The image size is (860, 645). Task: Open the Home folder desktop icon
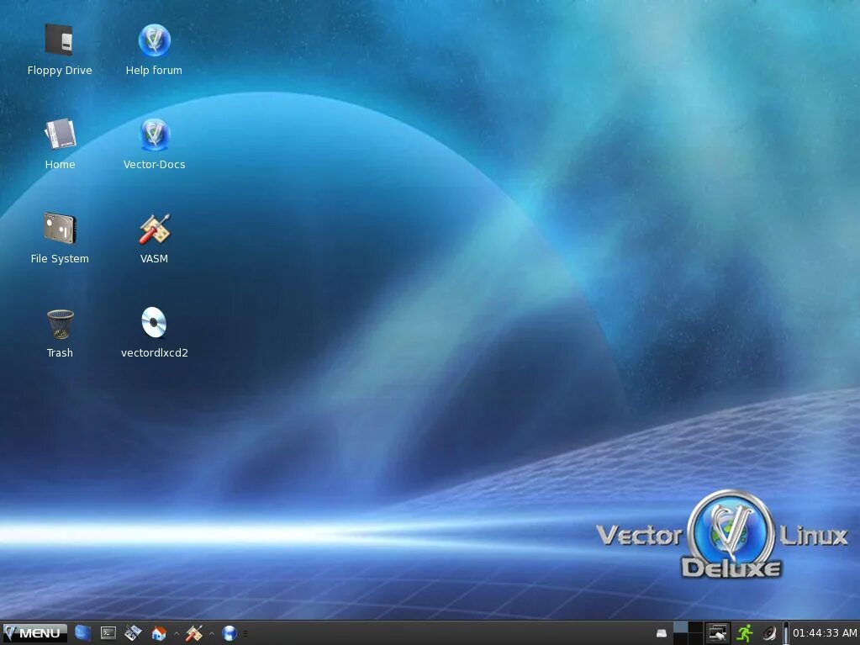click(x=60, y=144)
